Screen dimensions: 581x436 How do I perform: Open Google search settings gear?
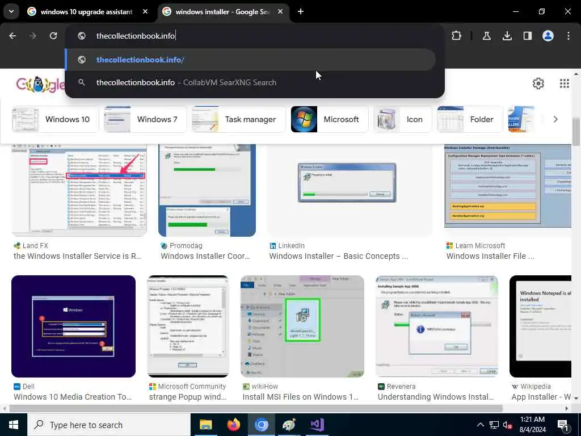click(538, 83)
